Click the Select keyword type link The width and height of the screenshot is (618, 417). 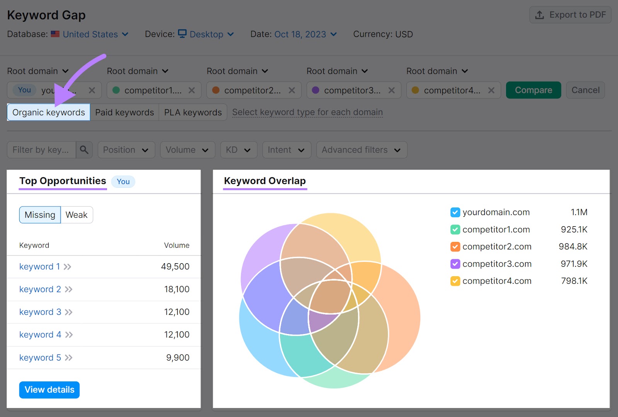pos(307,112)
